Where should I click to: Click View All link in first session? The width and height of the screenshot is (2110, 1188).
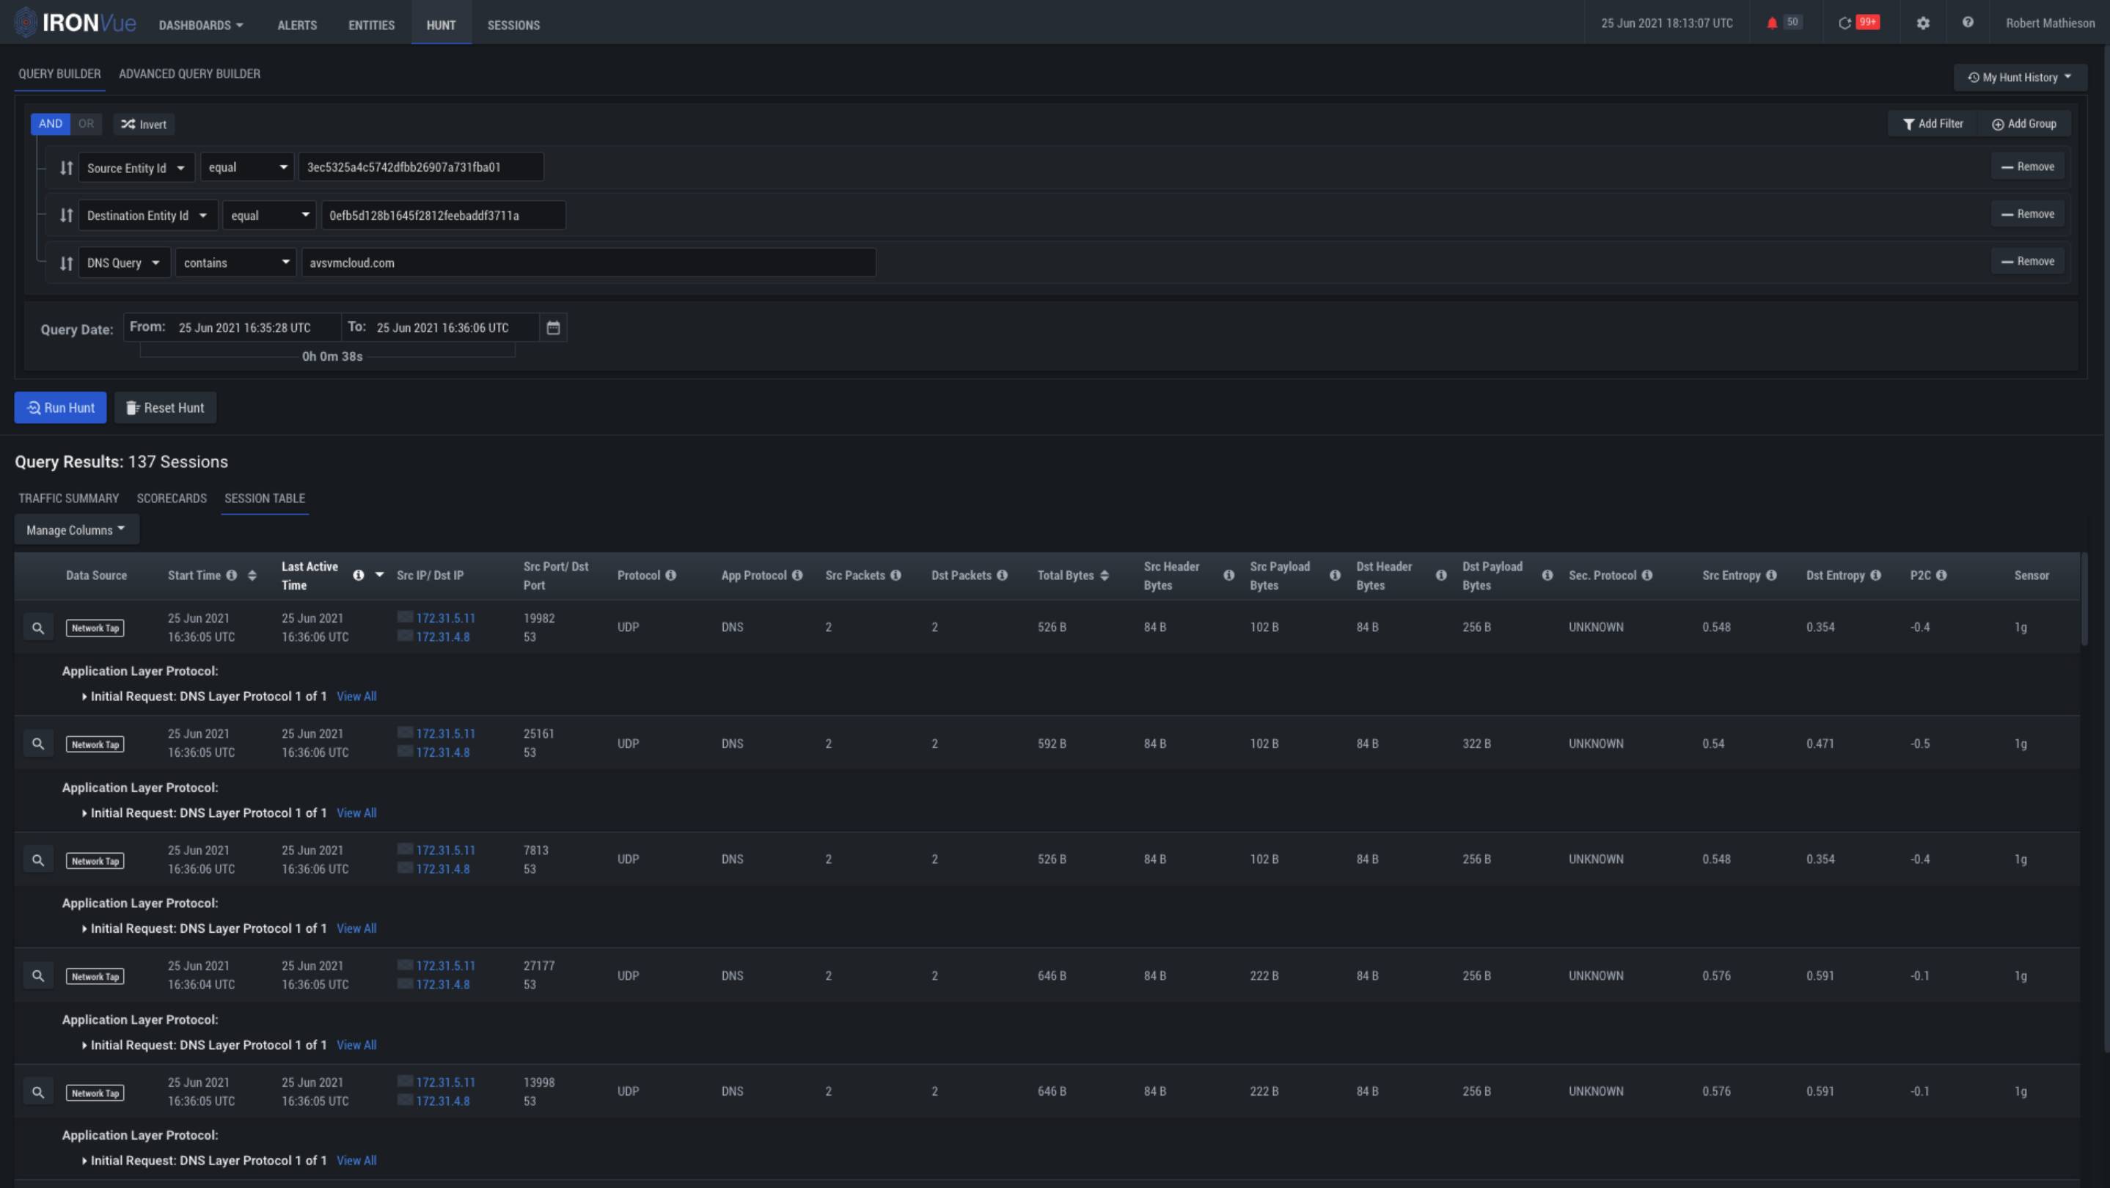tap(356, 697)
